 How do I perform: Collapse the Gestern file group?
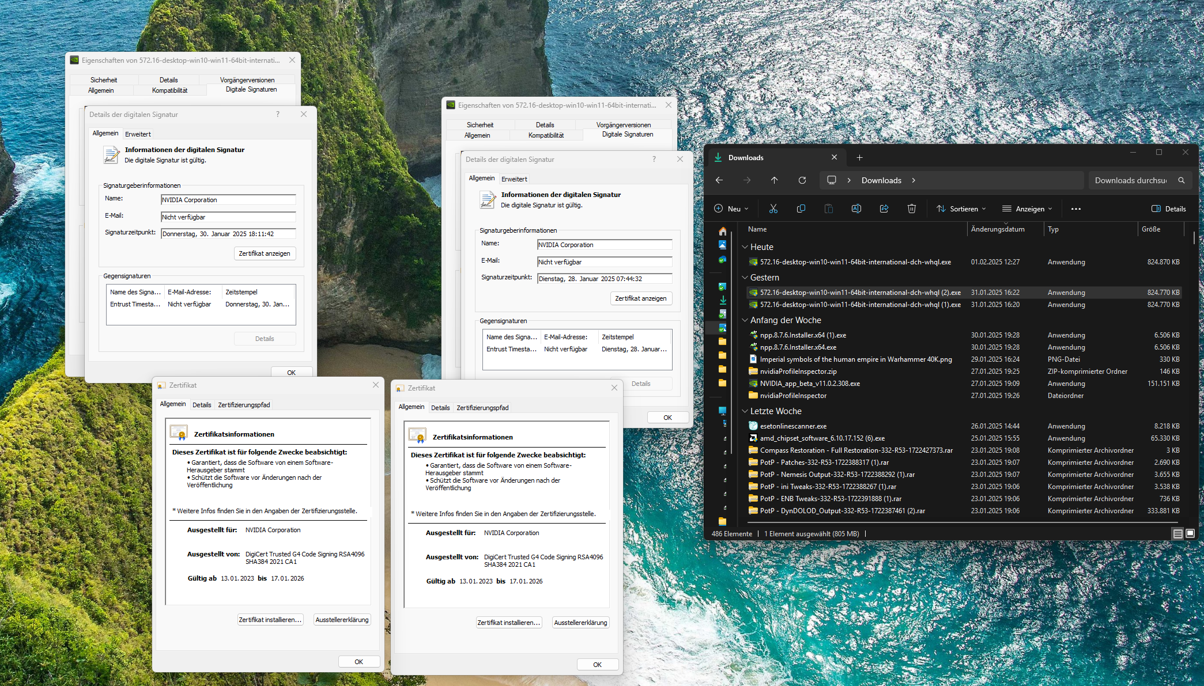click(x=745, y=278)
